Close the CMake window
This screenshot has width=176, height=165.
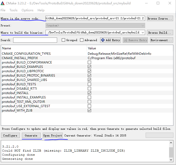(170, 3)
